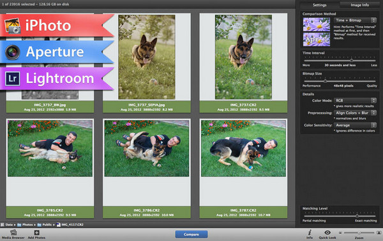Select the Settings tab

coord(320,5)
